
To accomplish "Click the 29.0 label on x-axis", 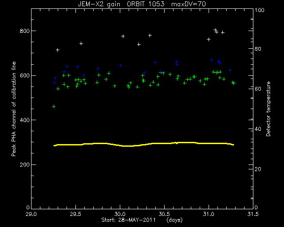I will [x=31, y=214].
